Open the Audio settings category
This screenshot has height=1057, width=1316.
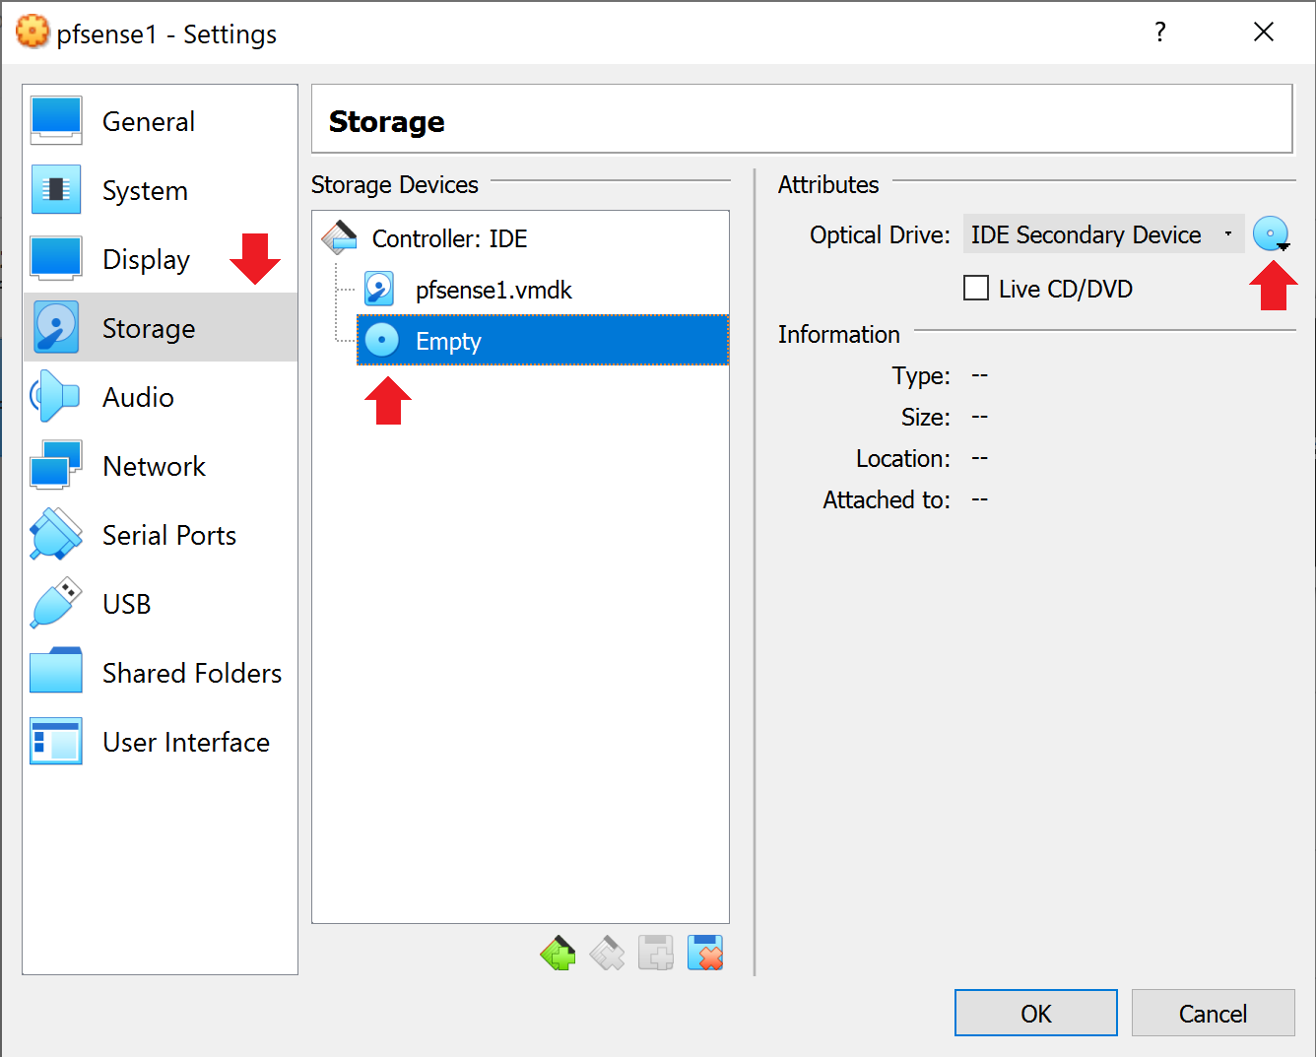(x=138, y=397)
